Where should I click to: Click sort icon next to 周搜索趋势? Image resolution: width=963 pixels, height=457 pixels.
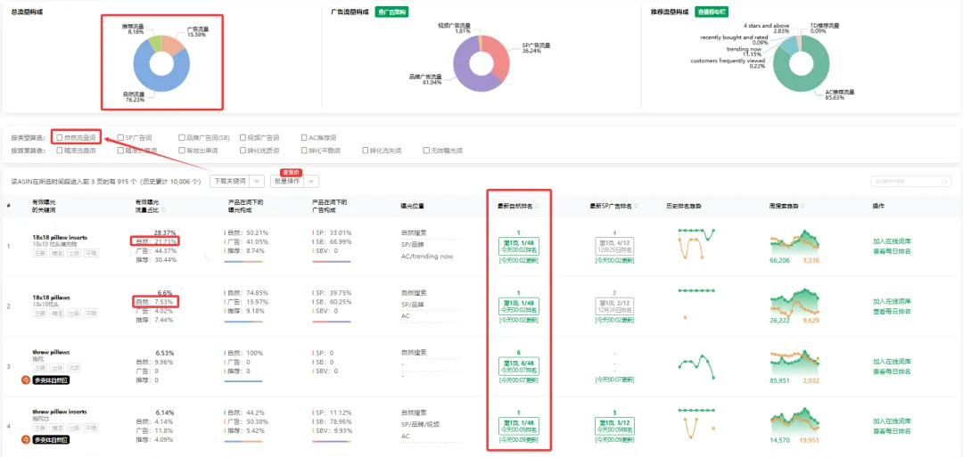pos(804,206)
